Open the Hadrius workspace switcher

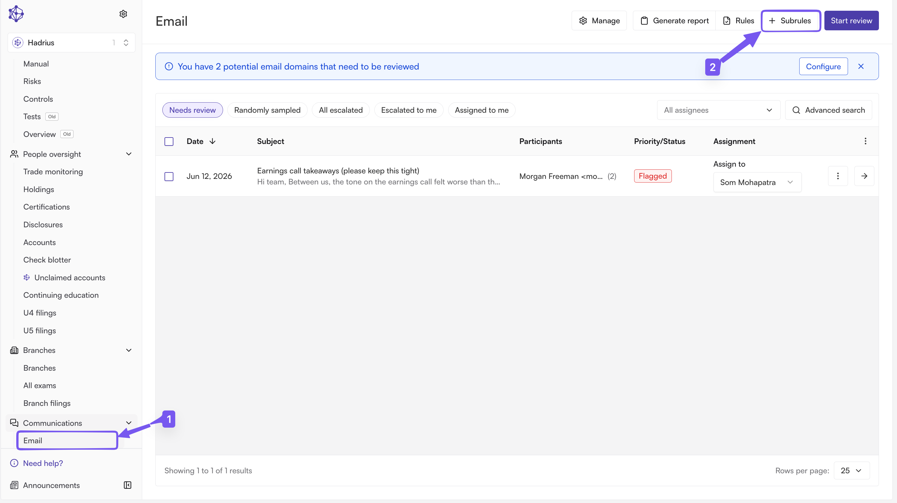click(71, 43)
